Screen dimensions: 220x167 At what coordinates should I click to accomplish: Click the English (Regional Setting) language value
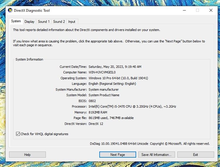[x=112, y=84]
